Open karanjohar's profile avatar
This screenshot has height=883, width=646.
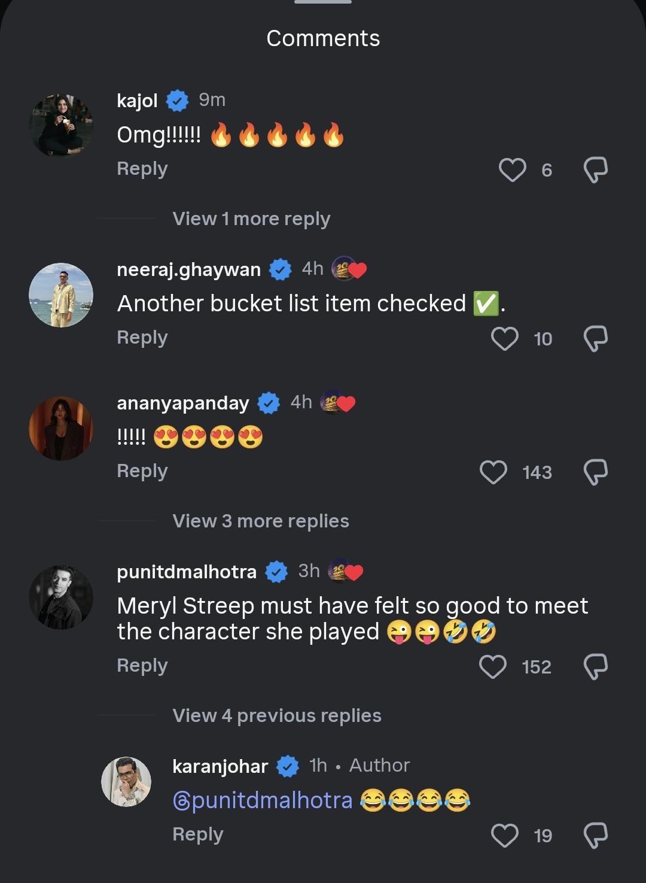[x=126, y=781]
